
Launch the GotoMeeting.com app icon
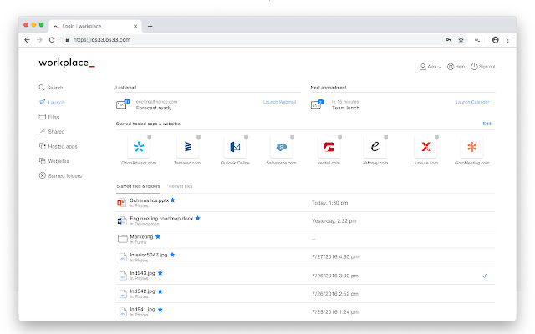(x=471, y=147)
